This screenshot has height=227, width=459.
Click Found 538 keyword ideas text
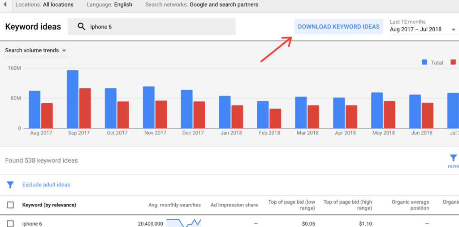42,160
